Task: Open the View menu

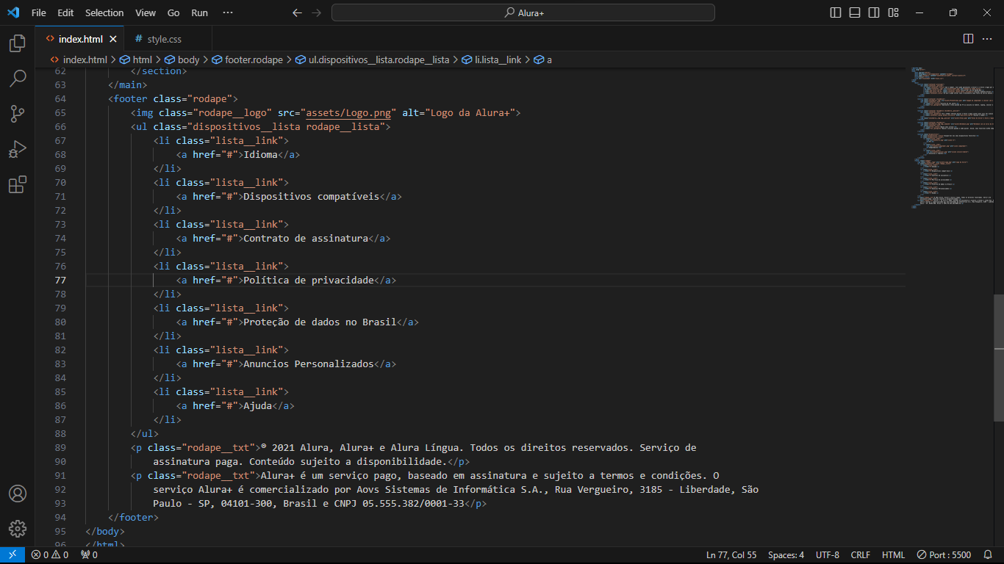Action: coord(146,12)
